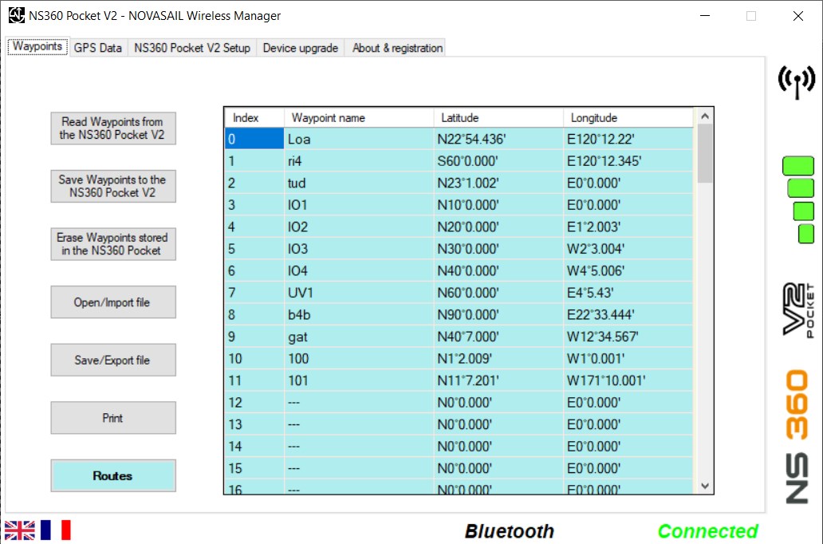Click the NOVASAIL app icon in title bar
The height and width of the screenshot is (544, 823).
coord(16,15)
